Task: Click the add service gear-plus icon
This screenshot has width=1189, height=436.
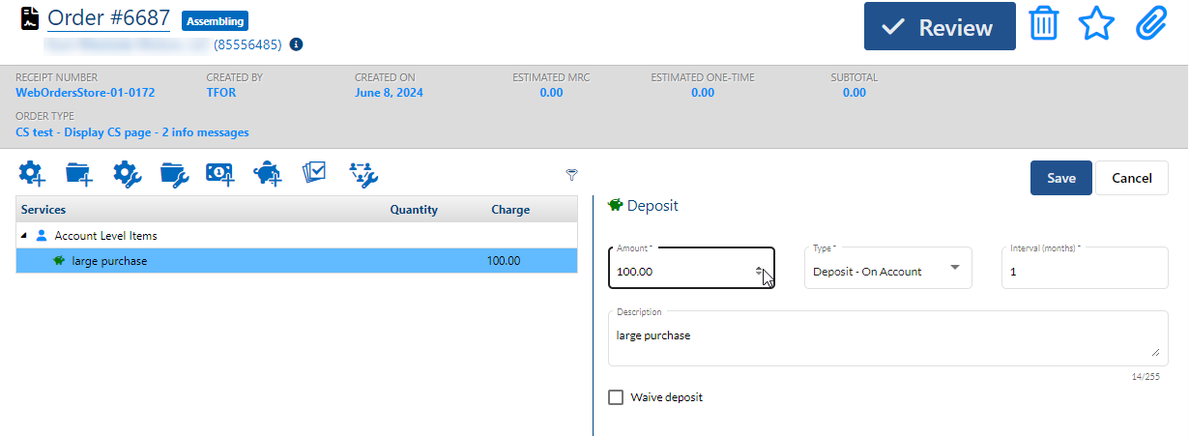Action: (x=31, y=174)
